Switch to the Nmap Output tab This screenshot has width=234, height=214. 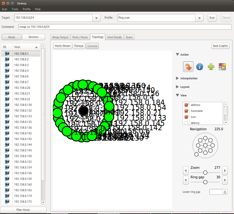pyautogui.click(x=60, y=37)
